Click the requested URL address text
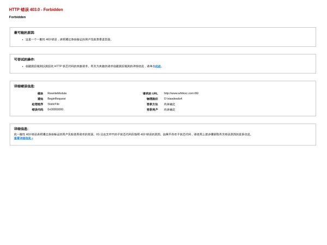 181,93
